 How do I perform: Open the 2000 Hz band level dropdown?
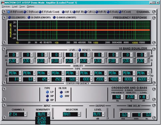(103, 55)
